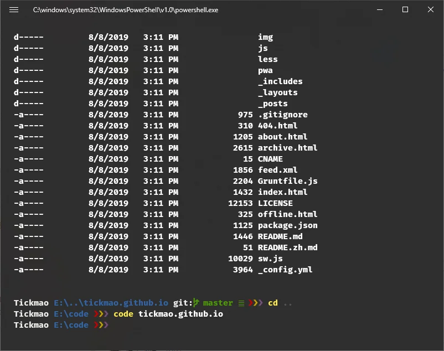Click the README.zh.md file entry
This screenshot has width=444, height=351.
pyautogui.click(x=288, y=247)
